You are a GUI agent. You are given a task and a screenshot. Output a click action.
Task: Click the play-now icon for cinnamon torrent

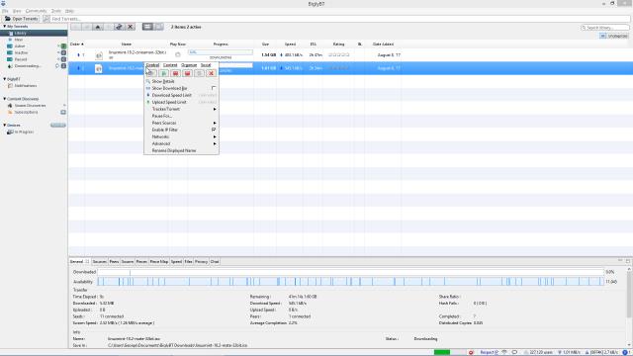click(x=178, y=55)
